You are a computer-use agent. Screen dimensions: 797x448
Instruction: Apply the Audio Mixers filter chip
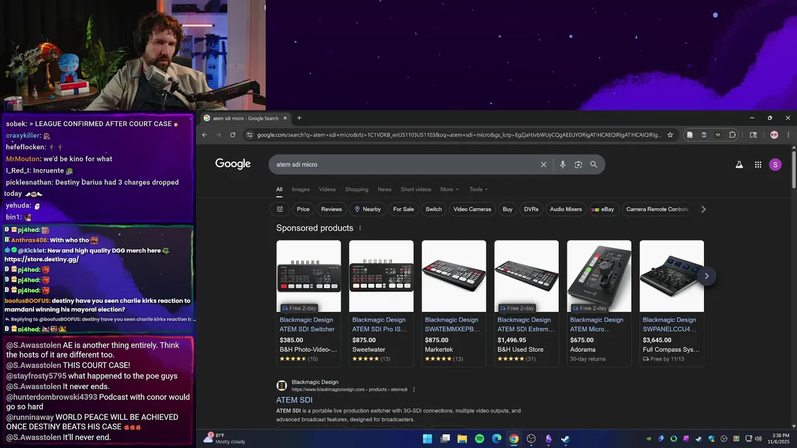pyautogui.click(x=565, y=209)
